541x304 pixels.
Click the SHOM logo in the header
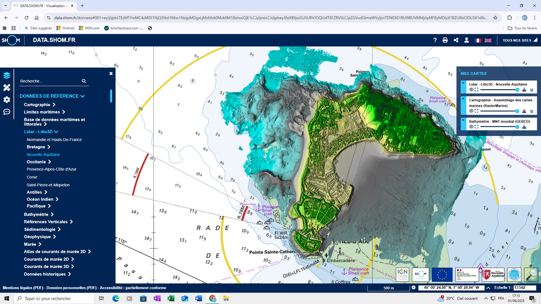[11, 40]
